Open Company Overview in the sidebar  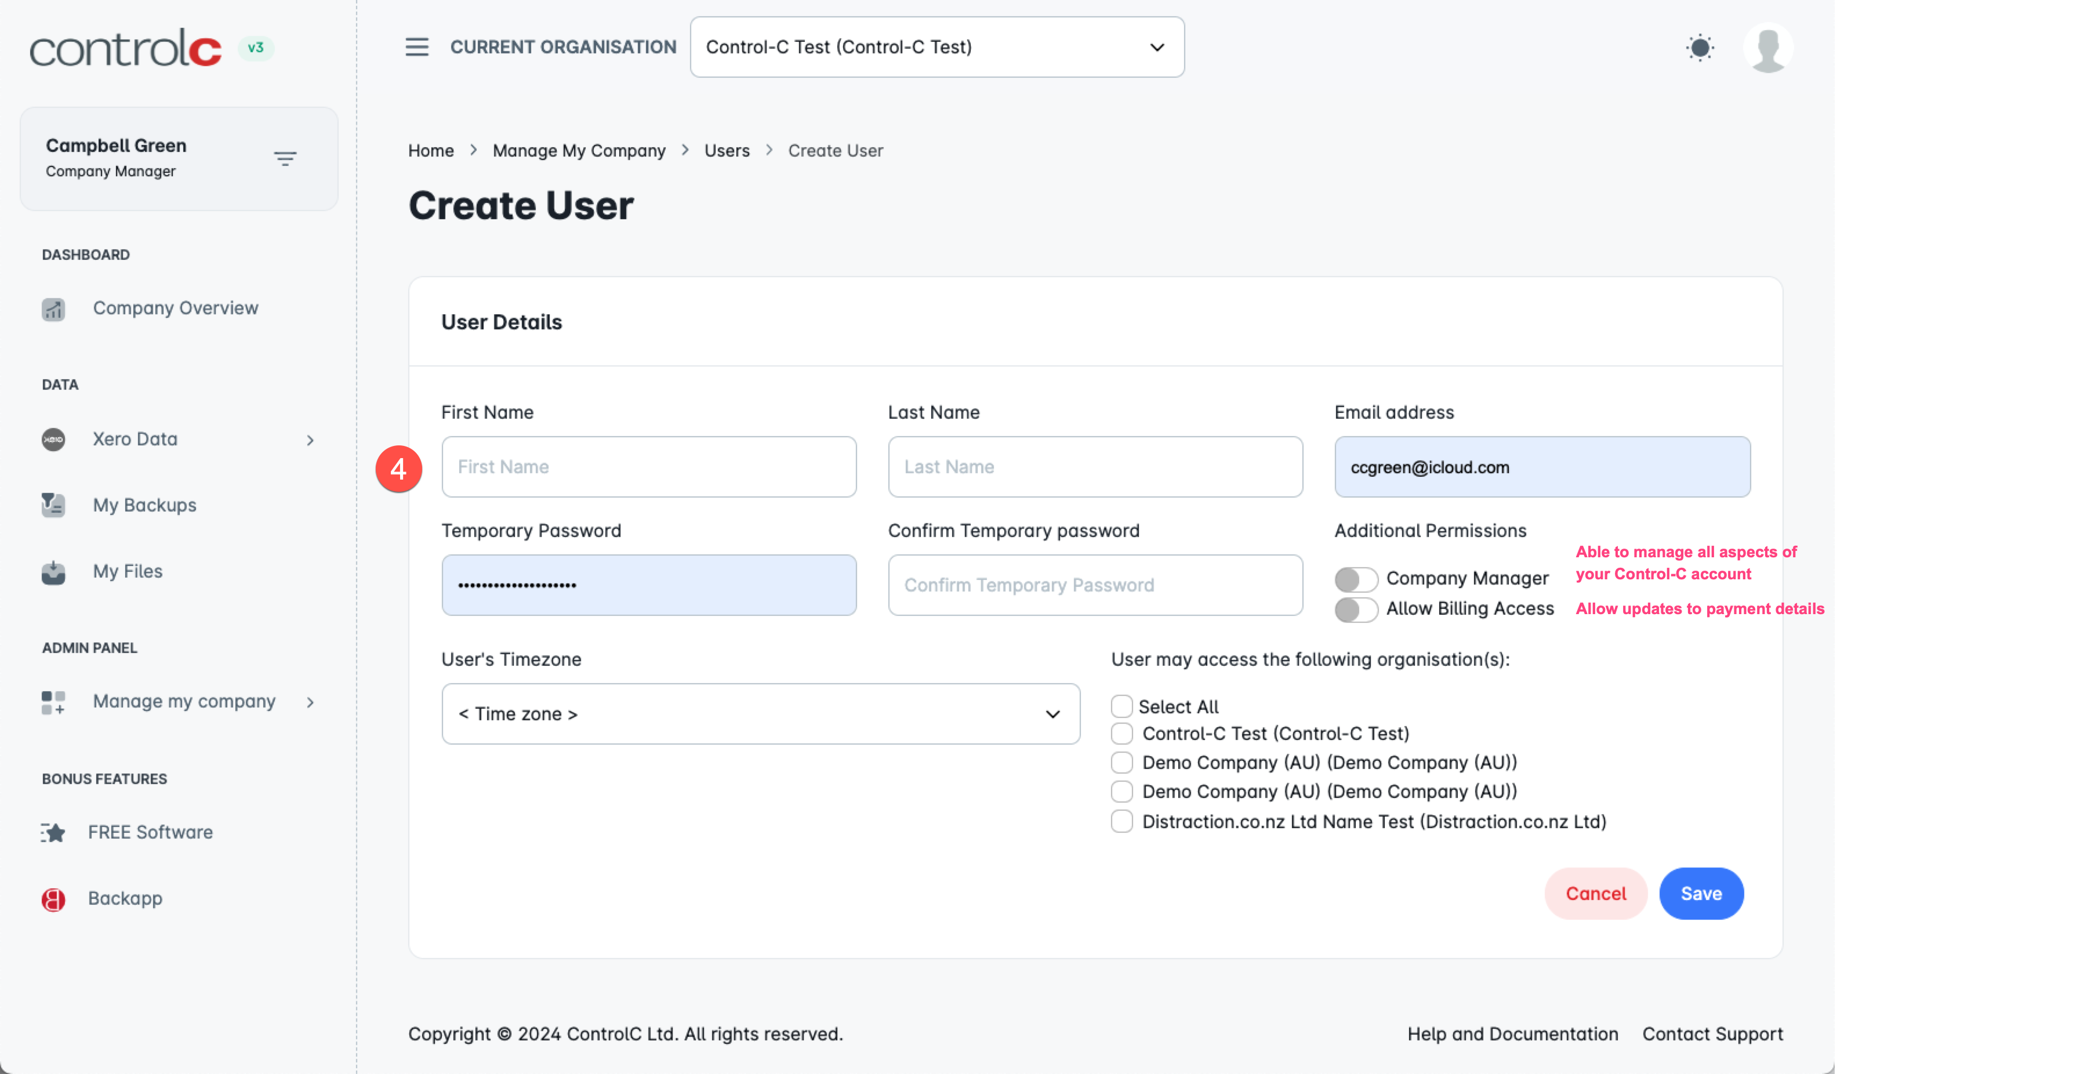coord(175,309)
